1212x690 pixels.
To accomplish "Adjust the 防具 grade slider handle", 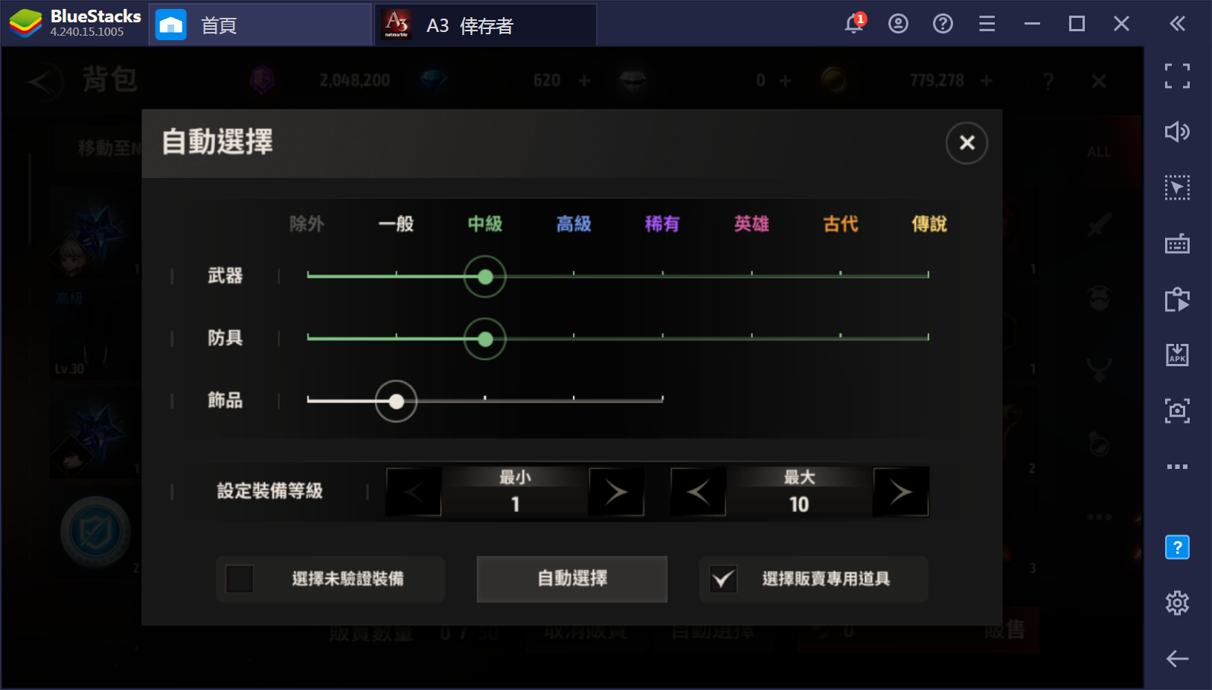I will (x=485, y=339).
